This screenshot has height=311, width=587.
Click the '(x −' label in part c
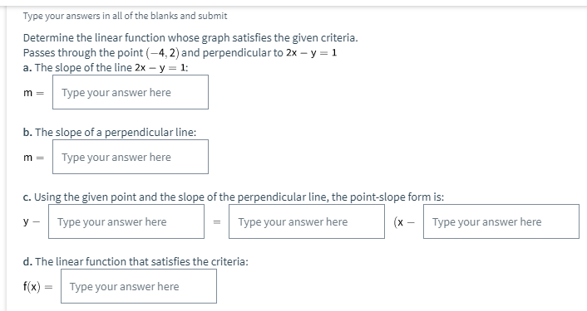pyautogui.click(x=404, y=222)
